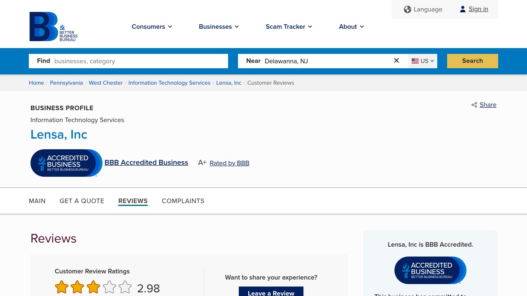Switch to the GET A QUOTE tab
The image size is (527, 296).
[x=82, y=201]
